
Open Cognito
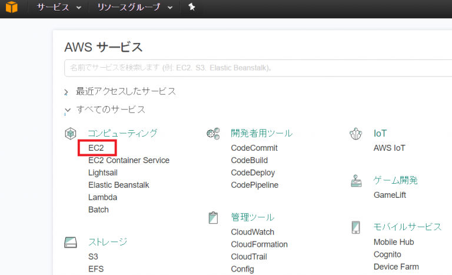387,254
